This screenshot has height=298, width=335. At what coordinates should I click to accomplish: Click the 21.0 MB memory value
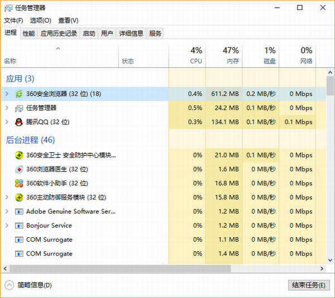coord(227,155)
